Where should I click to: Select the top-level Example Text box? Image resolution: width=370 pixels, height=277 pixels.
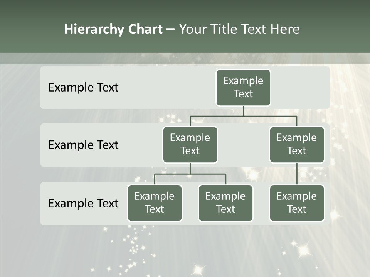coord(243,88)
